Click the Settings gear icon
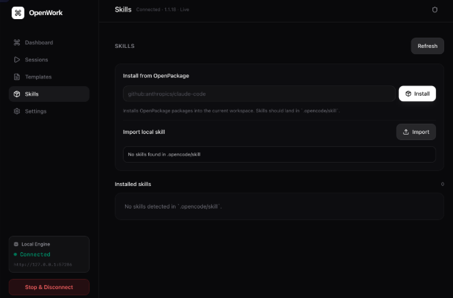 17,111
